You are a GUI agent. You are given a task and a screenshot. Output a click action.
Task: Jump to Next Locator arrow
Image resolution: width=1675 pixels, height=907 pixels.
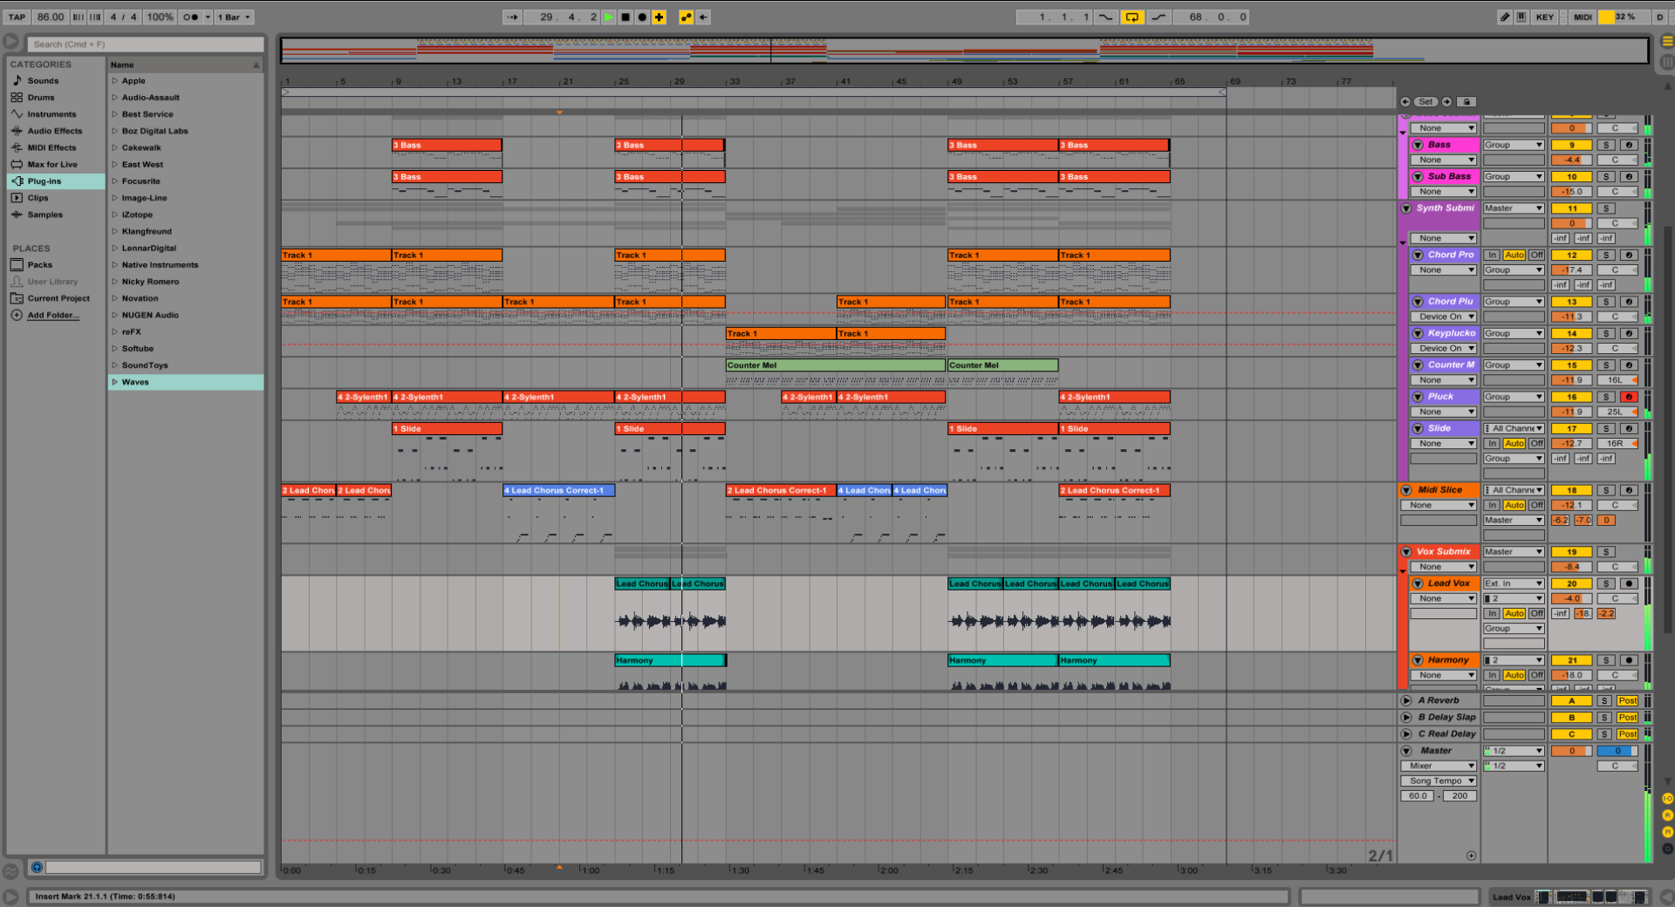(x=1446, y=101)
